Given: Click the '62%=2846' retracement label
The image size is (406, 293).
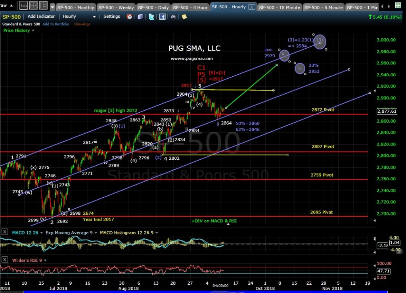Looking at the screenshot, I should (x=247, y=129).
